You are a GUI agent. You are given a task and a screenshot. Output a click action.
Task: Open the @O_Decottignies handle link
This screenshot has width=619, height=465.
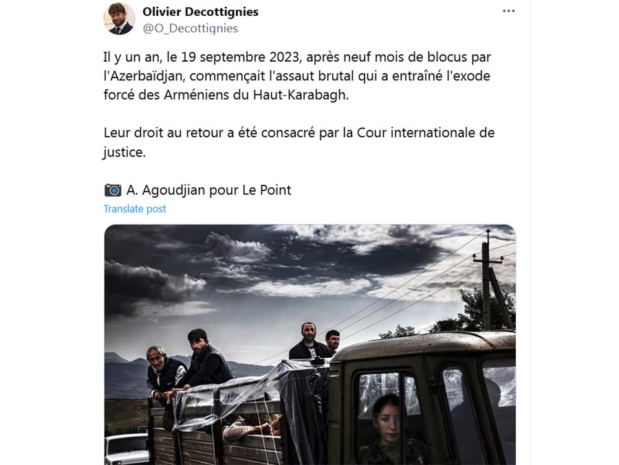point(191,28)
